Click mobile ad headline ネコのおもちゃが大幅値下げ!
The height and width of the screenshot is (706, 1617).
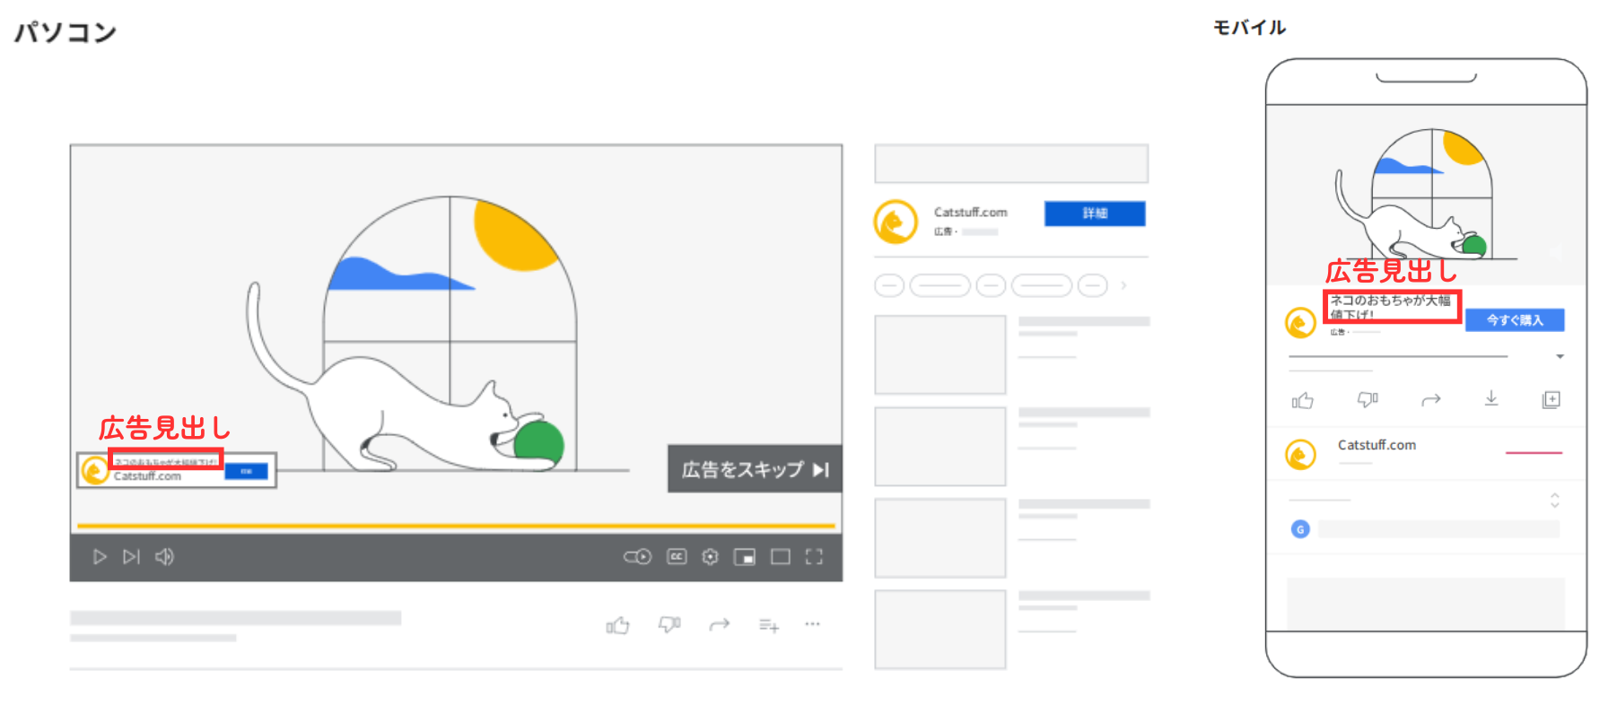1392,307
